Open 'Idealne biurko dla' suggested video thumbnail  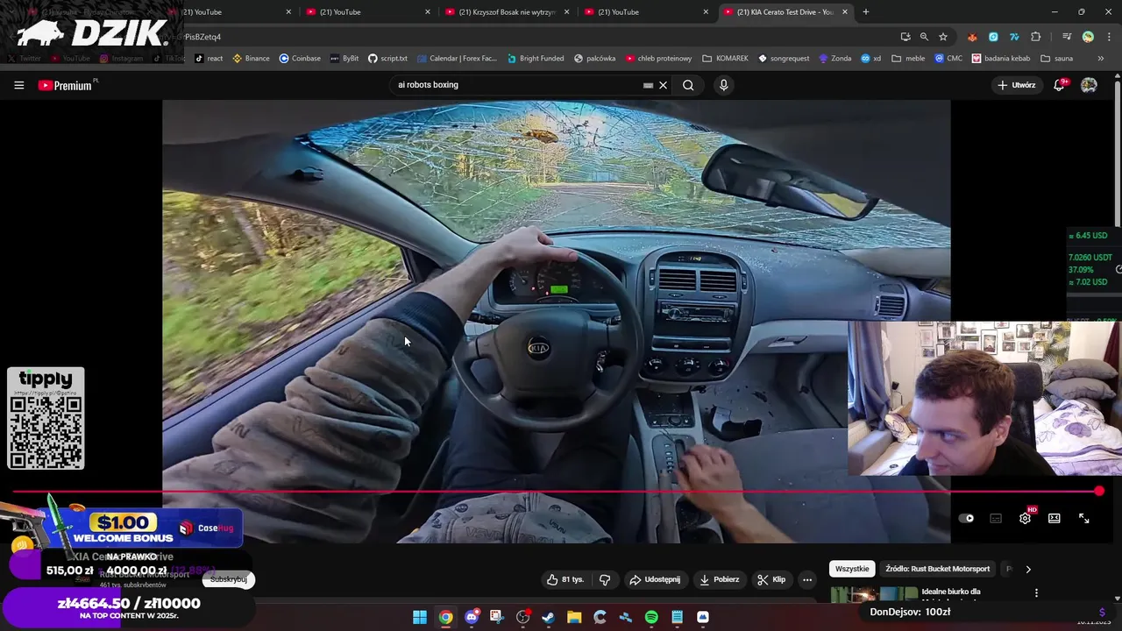click(x=874, y=595)
